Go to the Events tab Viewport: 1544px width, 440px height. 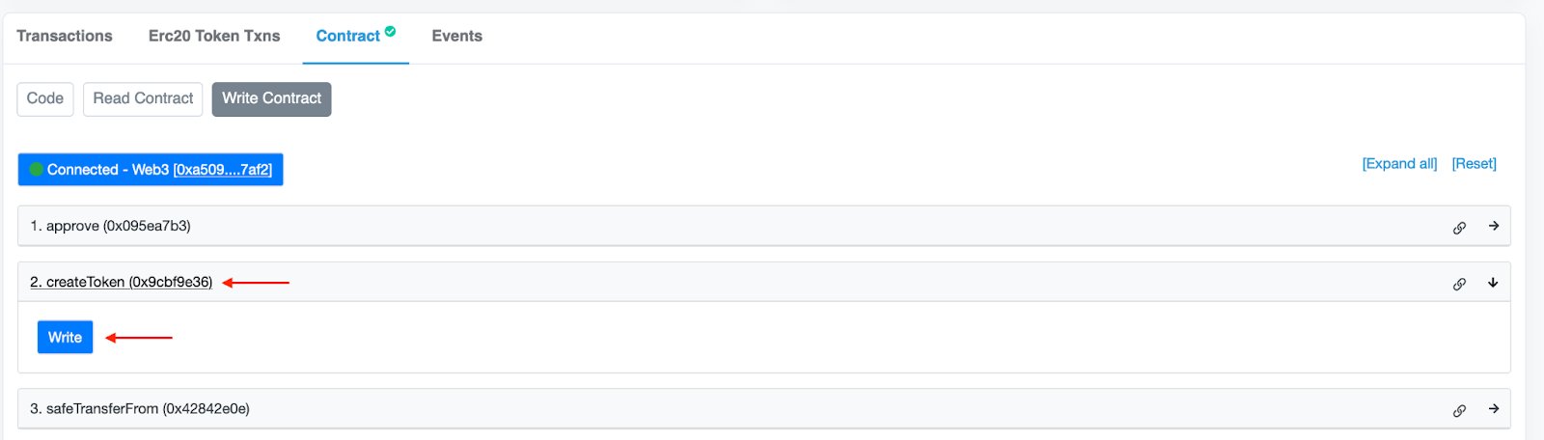coord(456,36)
